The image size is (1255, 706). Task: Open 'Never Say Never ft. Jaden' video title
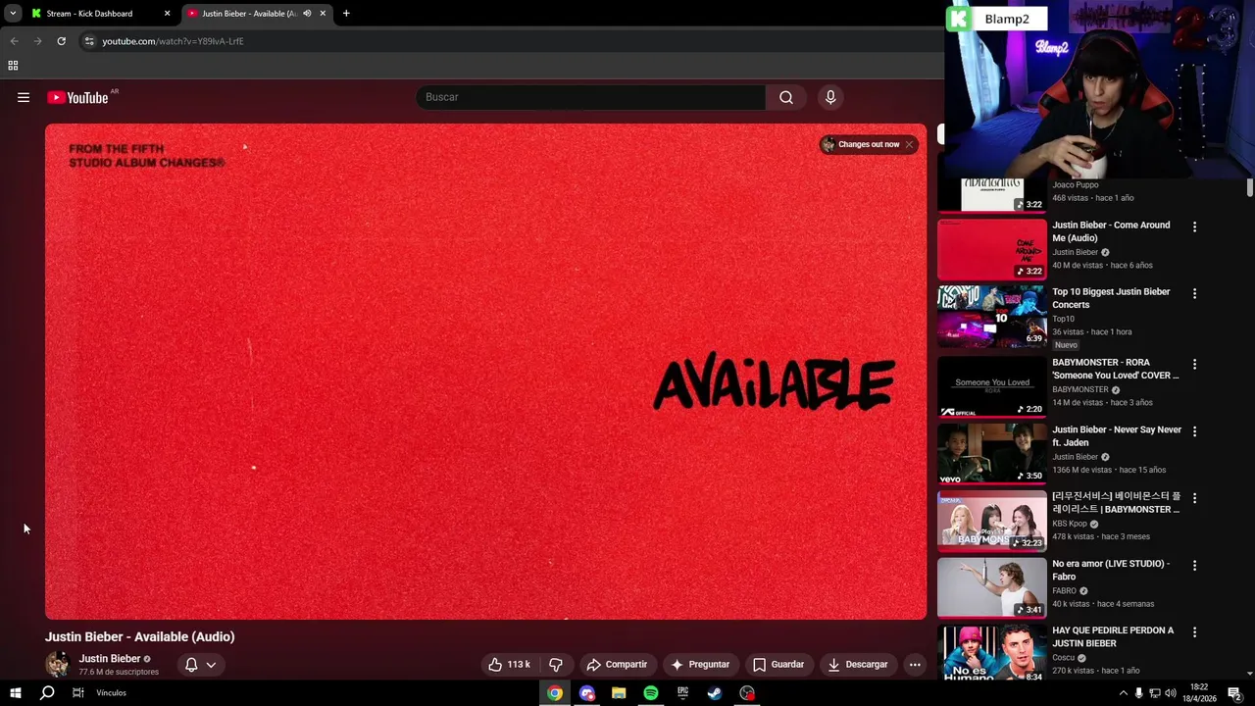click(x=1117, y=436)
